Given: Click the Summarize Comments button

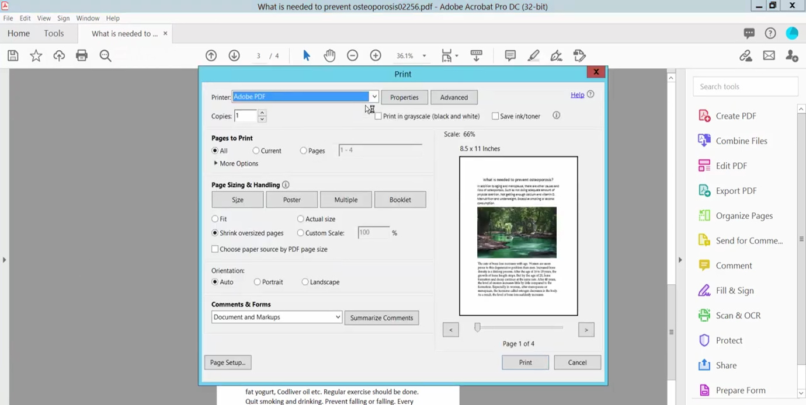Looking at the screenshot, I should click(x=381, y=317).
